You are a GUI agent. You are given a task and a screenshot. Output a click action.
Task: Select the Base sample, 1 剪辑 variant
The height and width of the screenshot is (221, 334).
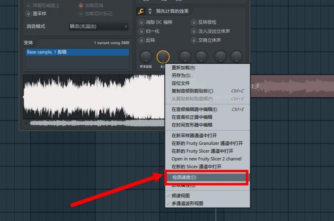click(78, 52)
